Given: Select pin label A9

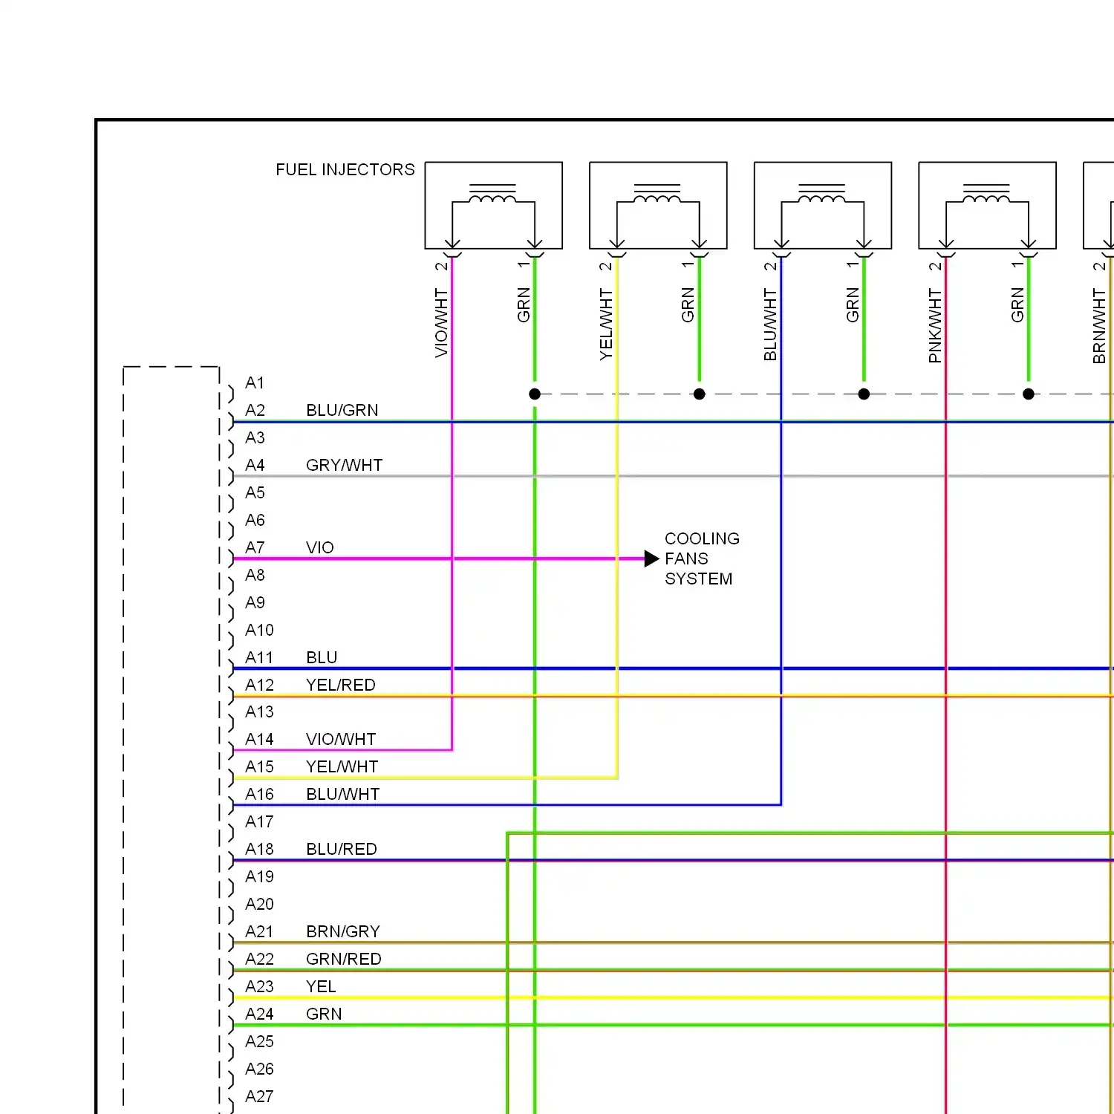Looking at the screenshot, I should click(255, 603).
